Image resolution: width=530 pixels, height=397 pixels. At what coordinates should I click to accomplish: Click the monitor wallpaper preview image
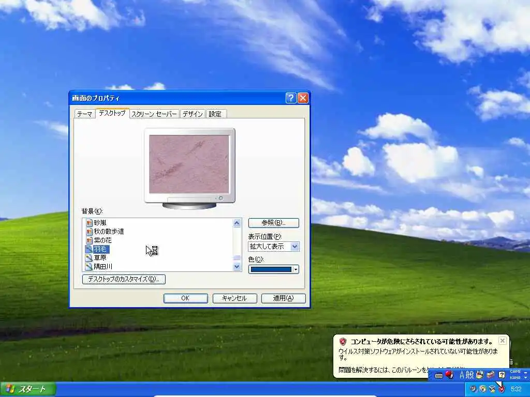[189, 164]
